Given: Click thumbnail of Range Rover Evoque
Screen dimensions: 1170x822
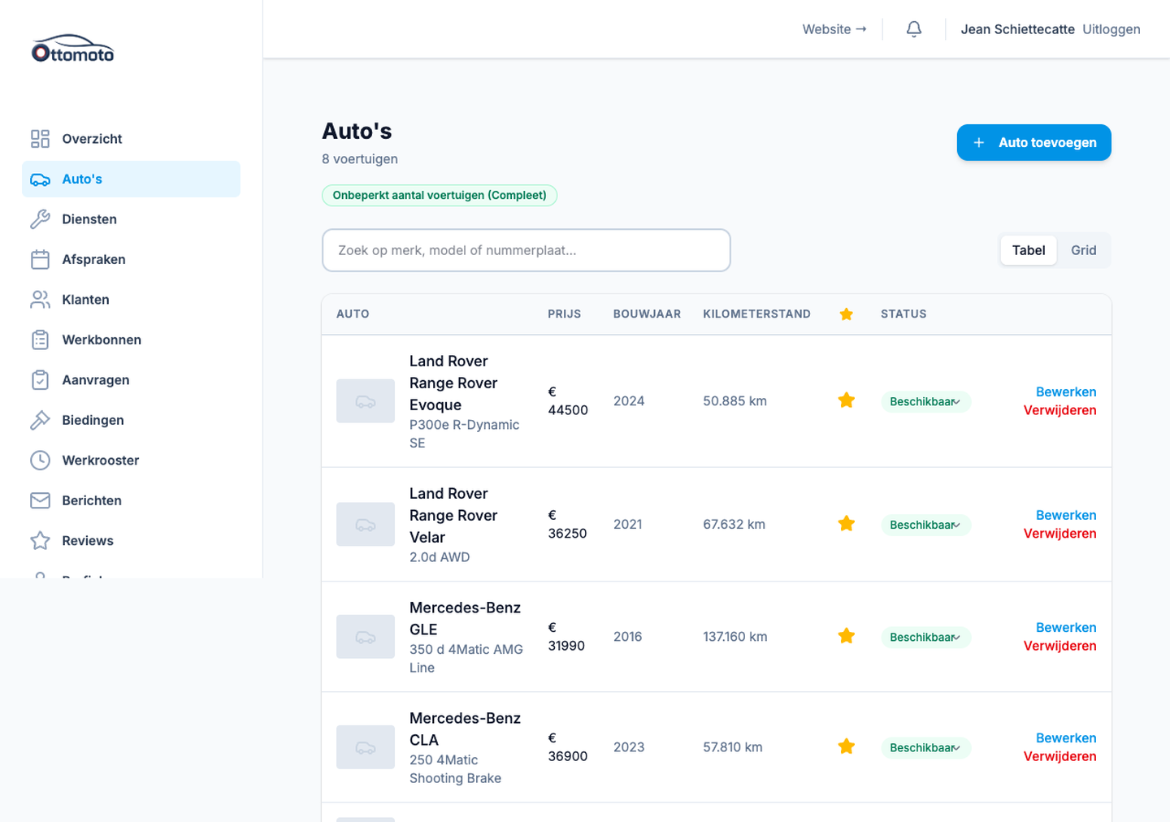Looking at the screenshot, I should [366, 401].
